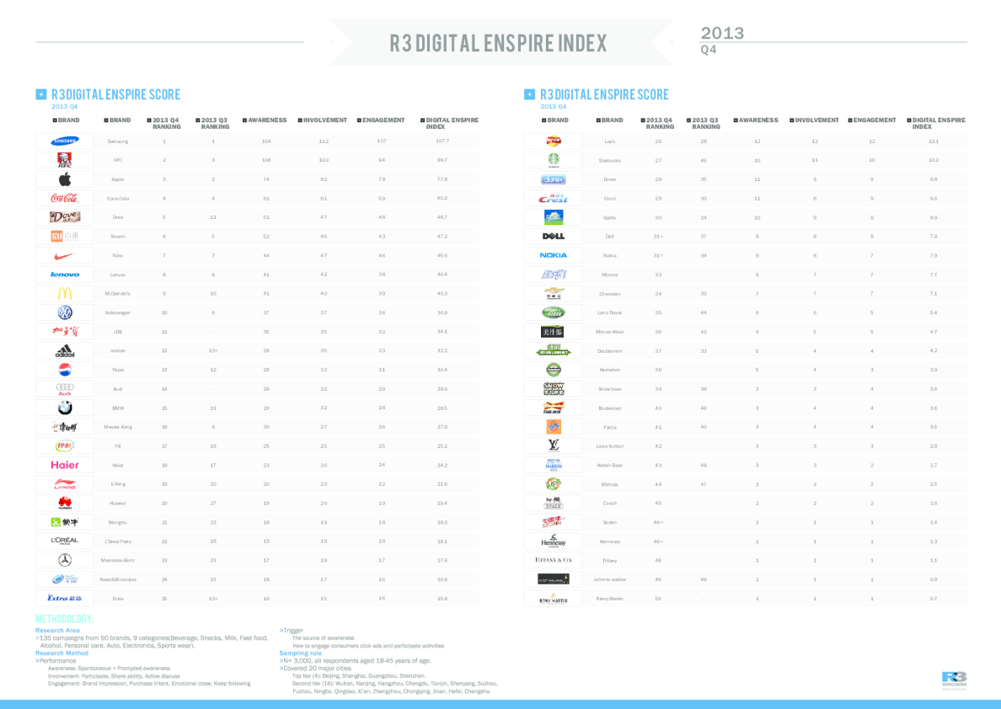Select Samsung's 107.7 Digital Enspire Index score
Image resolution: width=1001 pixels, height=709 pixels.
tap(442, 141)
